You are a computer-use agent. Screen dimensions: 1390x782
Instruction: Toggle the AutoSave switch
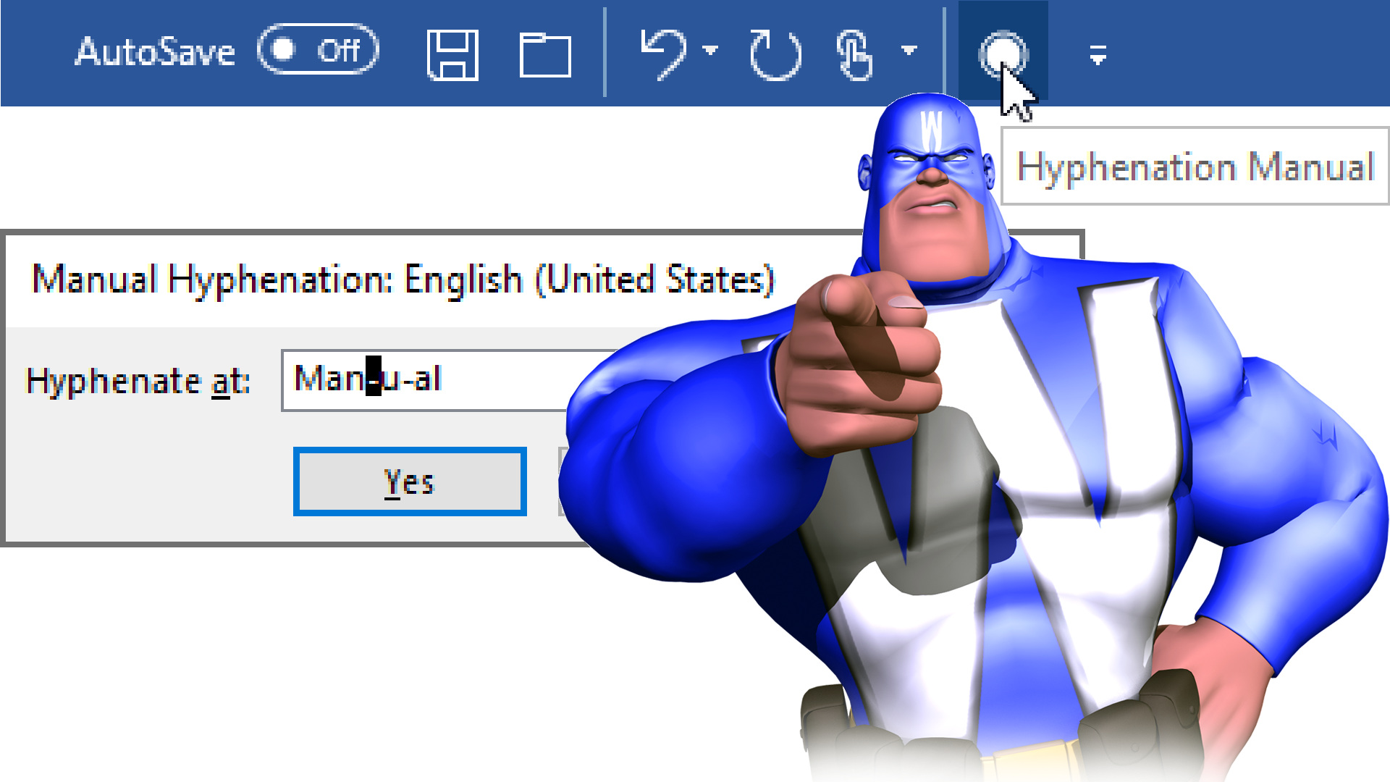[318, 50]
